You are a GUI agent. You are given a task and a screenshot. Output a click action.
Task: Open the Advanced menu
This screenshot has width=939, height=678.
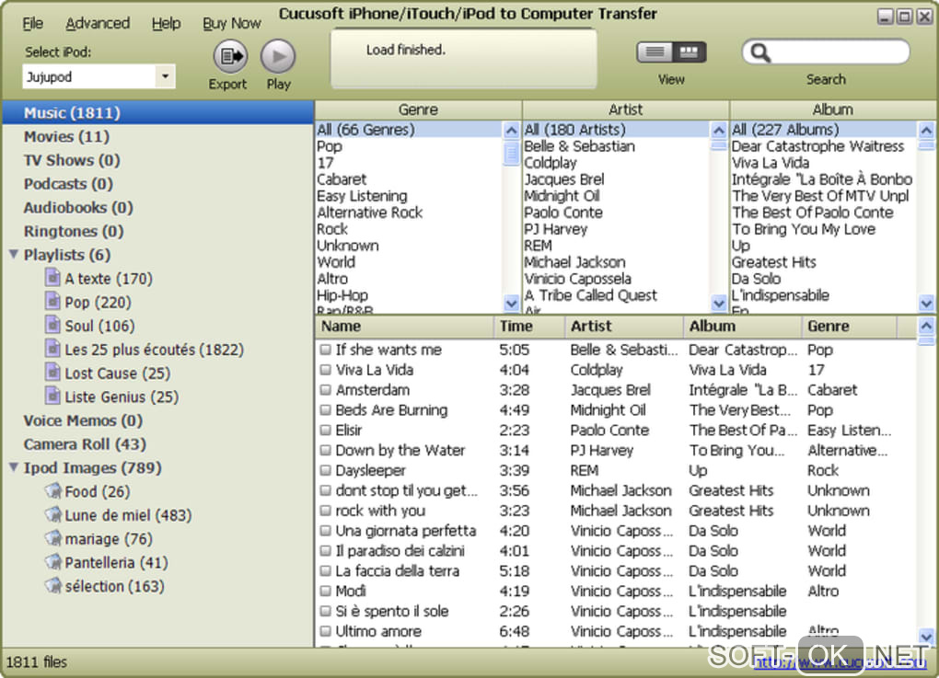click(x=98, y=23)
